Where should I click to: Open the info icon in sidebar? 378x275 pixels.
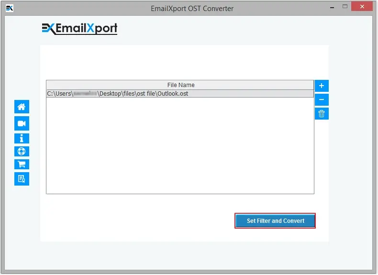pos(22,139)
